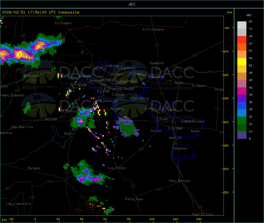Click the CompantEscard map label
264x223 pixels.
click(x=193, y=121)
